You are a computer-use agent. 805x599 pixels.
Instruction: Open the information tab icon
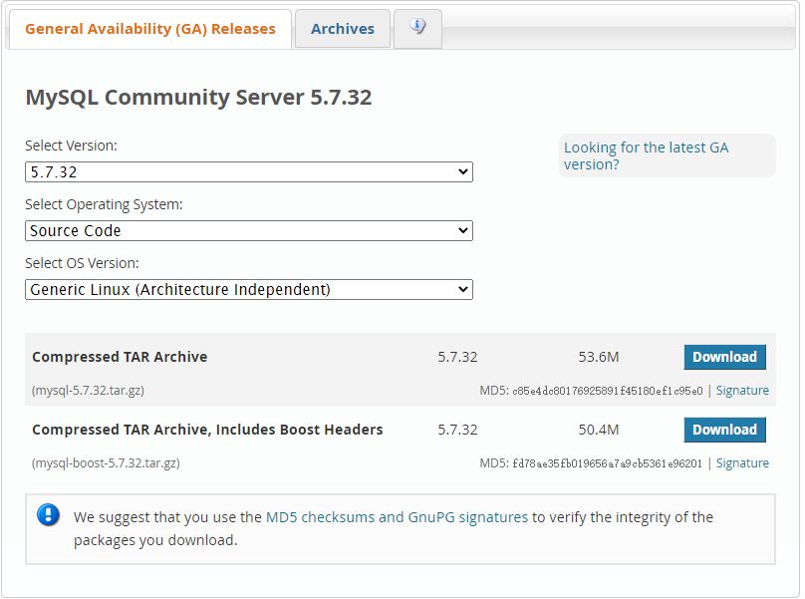[417, 29]
